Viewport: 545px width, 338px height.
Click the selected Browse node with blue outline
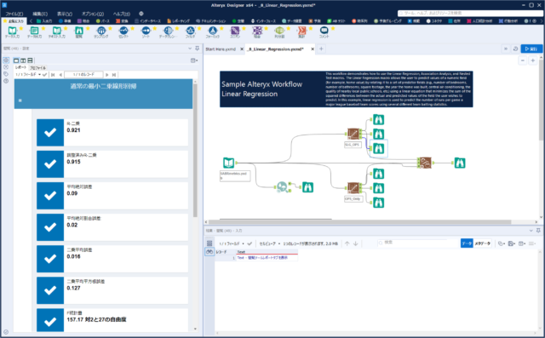click(378, 149)
